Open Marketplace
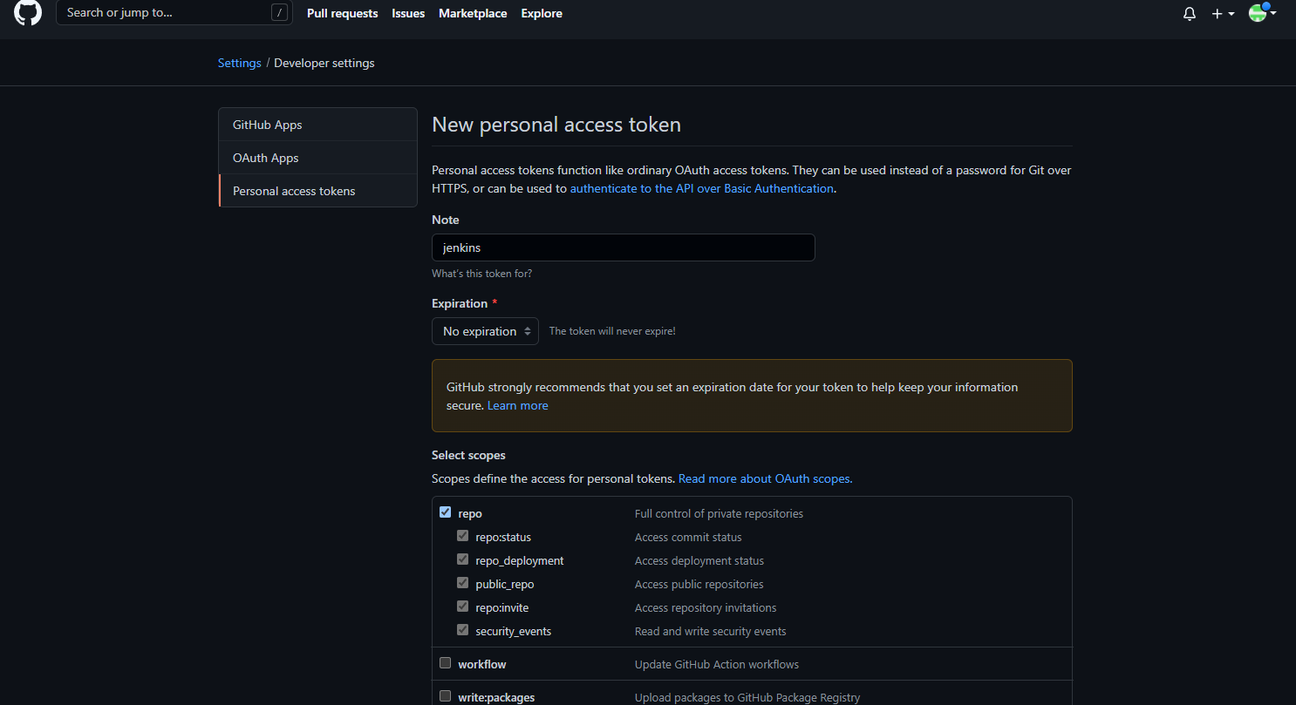This screenshot has height=705, width=1296. [x=473, y=13]
